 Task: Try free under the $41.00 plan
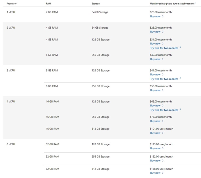click(x=164, y=79)
